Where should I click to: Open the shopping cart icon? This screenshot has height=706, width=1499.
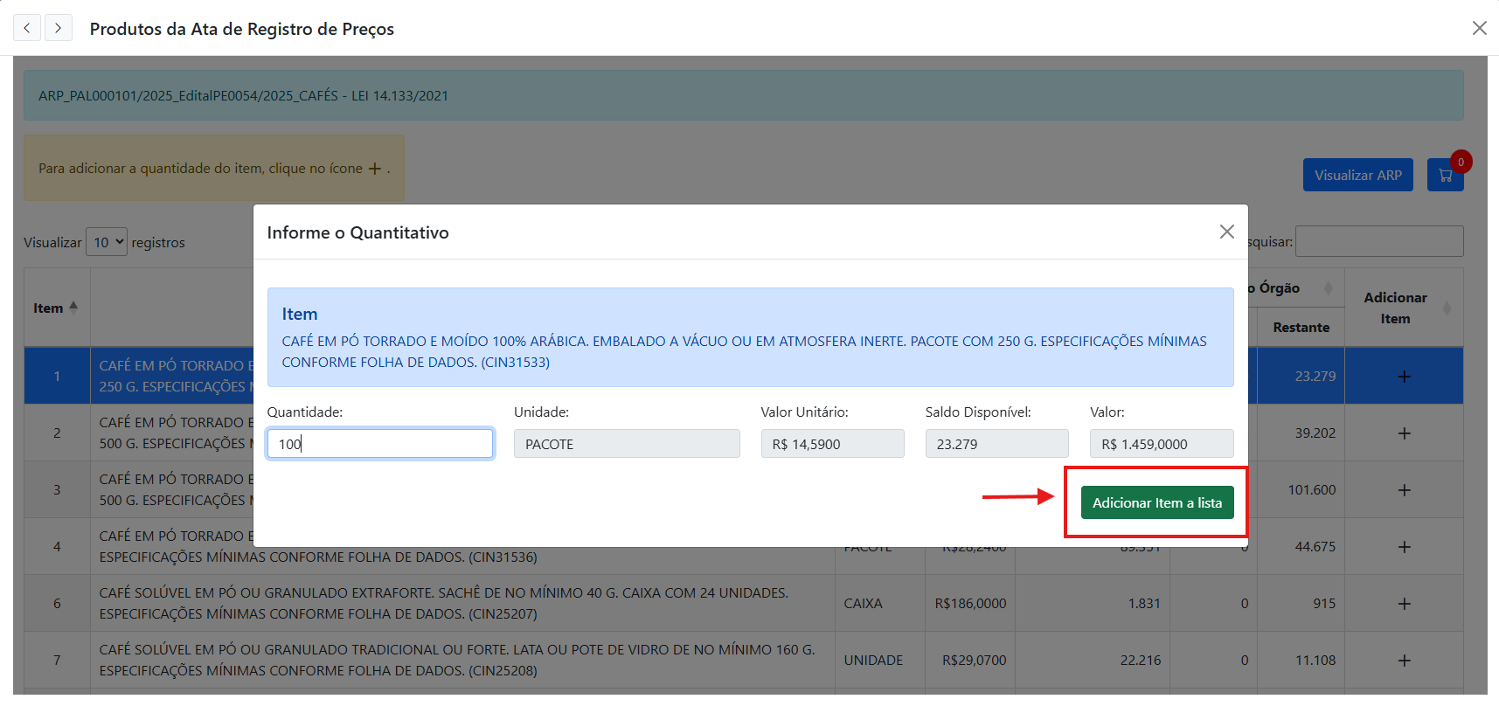click(x=1445, y=175)
